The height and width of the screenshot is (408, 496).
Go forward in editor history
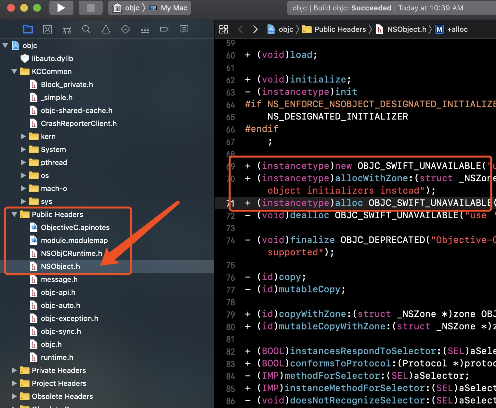coord(255,29)
